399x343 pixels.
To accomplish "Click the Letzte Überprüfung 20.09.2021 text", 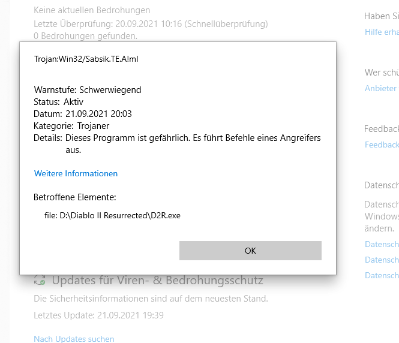I will 151,24.
